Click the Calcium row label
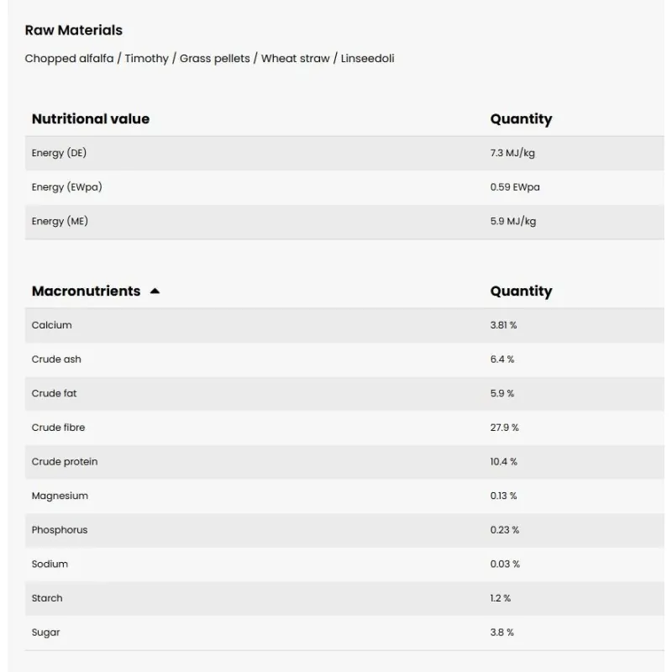Viewport: 672px width, 672px height. pos(51,325)
